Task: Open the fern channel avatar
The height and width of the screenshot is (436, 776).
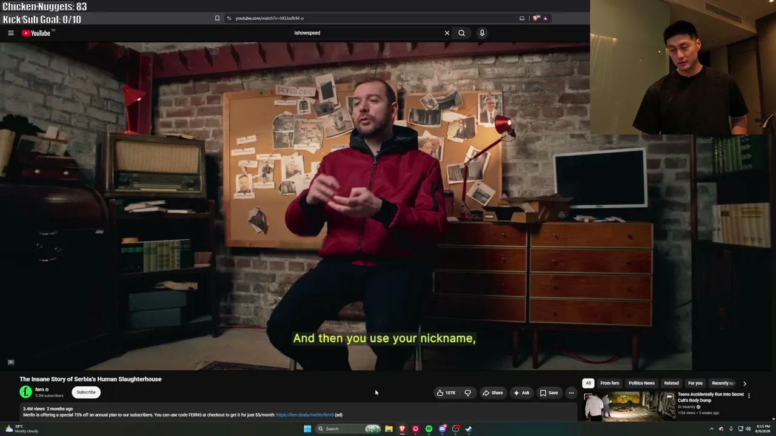Action: [x=25, y=392]
